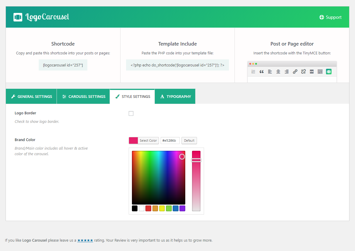Switch to the Carousel Settings tab

(84, 96)
